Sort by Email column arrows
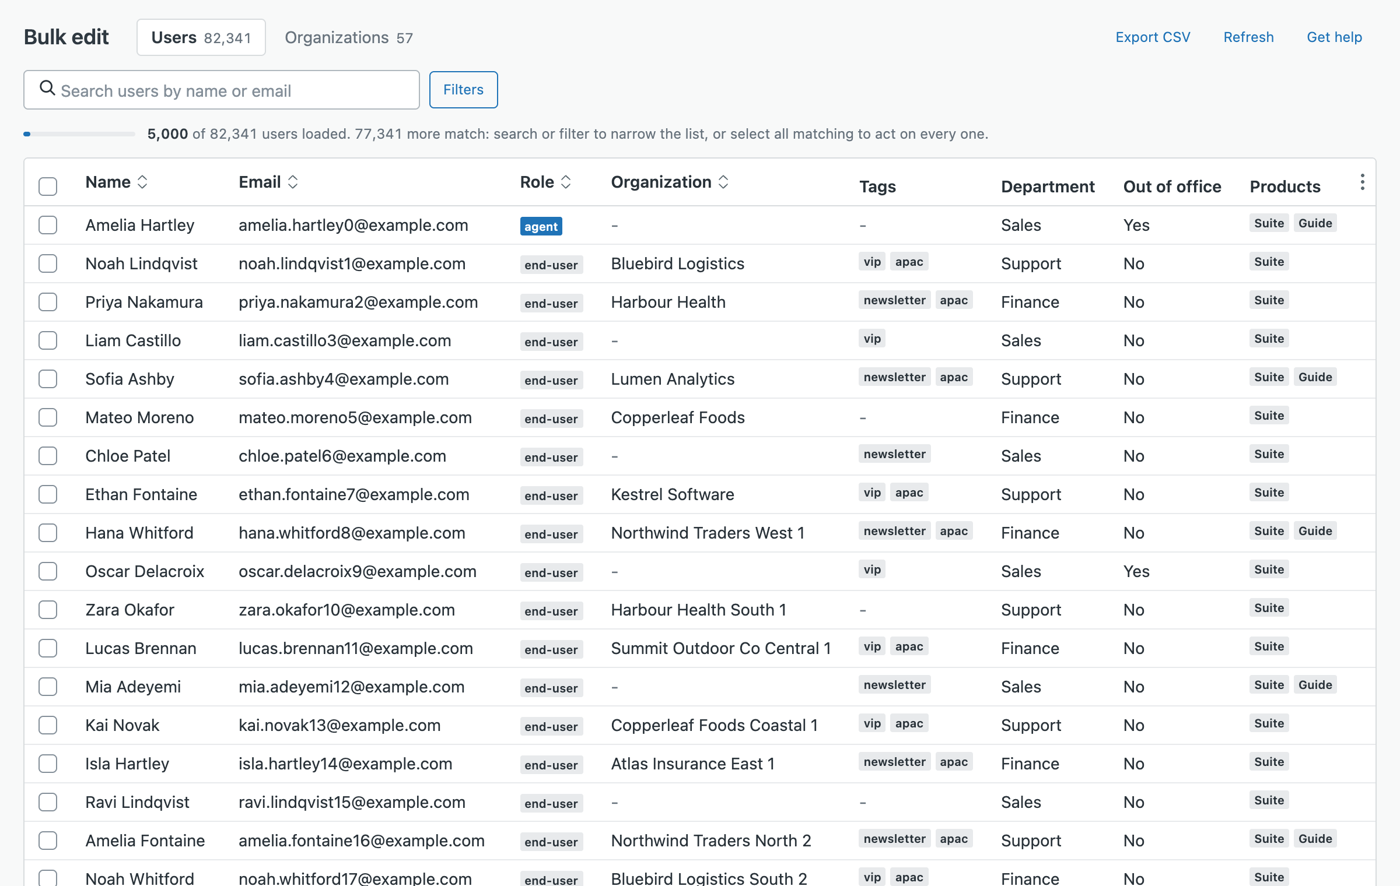The width and height of the screenshot is (1400, 886). point(293,182)
